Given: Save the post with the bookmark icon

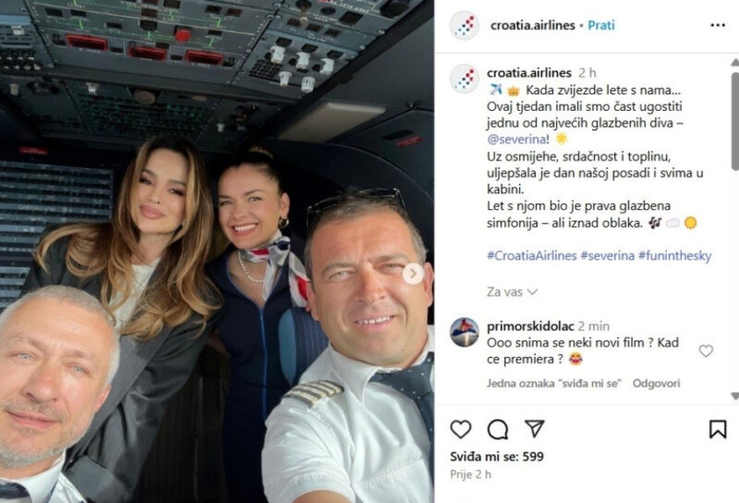Looking at the screenshot, I should (718, 429).
